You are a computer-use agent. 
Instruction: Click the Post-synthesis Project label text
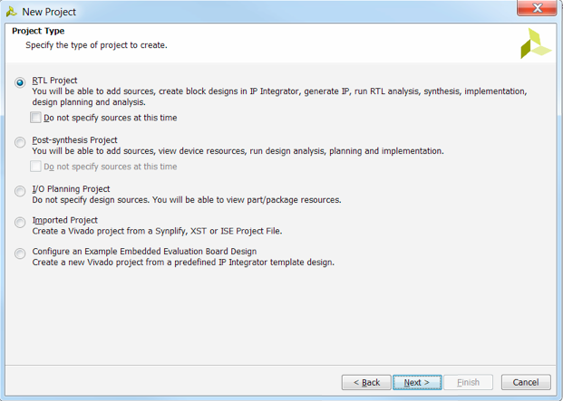[74, 140]
